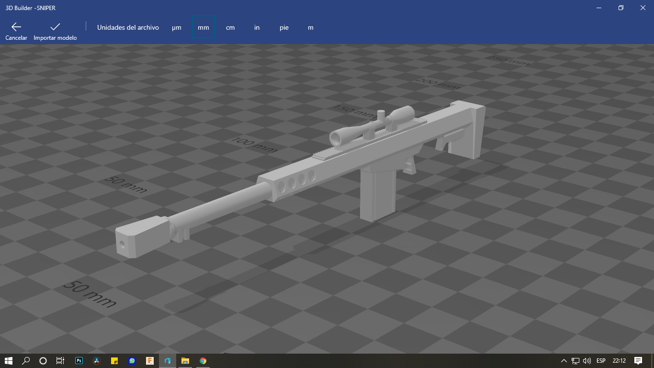This screenshot has height=368, width=654.
Task: Switch file units to cm
Action: pyautogui.click(x=230, y=27)
